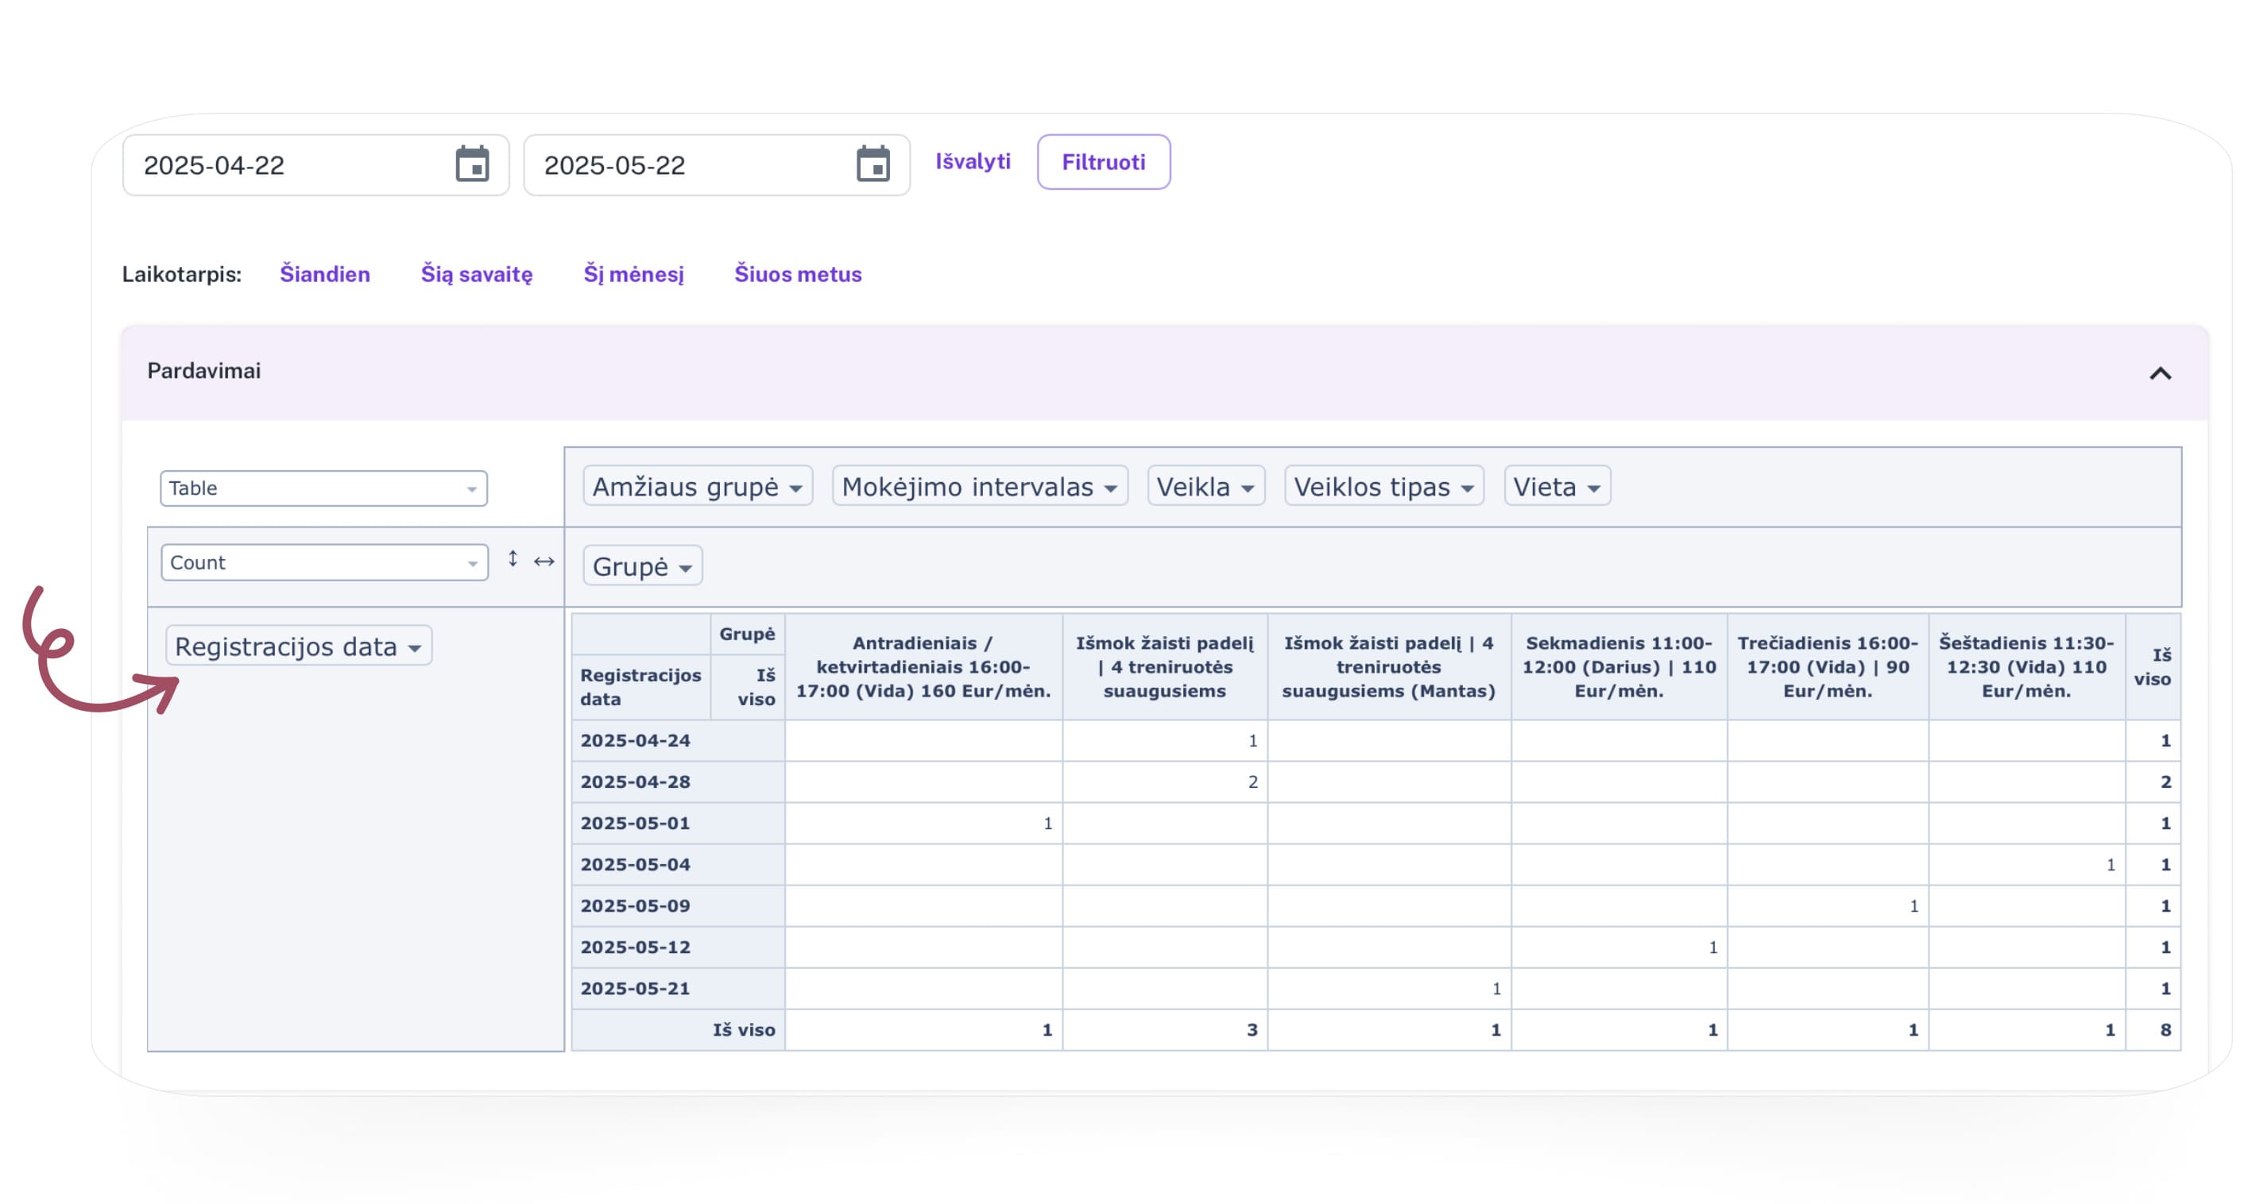2252x1204 pixels.
Task: Select the Šį mėnesį period shortcut
Action: pyautogui.click(x=633, y=274)
